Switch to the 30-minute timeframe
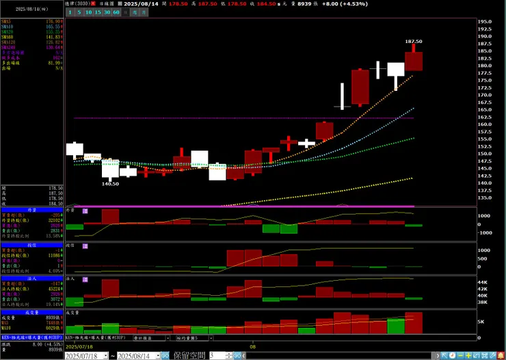This screenshot has width=506, height=360. tap(107, 12)
